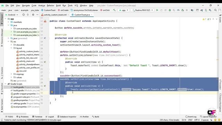Open Project panel gear settings icon

pos(33,15)
